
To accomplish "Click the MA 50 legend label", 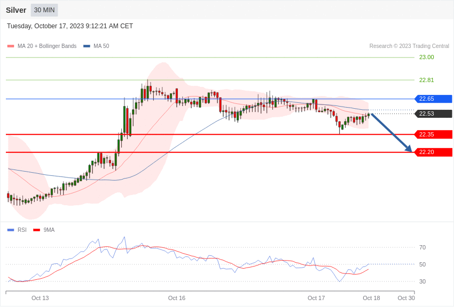I will click(x=101, y=46).
